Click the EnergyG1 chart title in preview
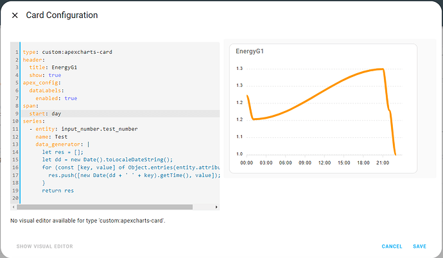Image resolution: width=443 pixels, height=258 pixels. [x=250, y=51]
